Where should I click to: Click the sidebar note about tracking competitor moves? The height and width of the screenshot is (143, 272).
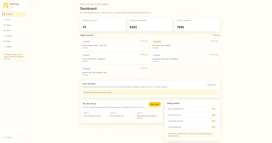14,57
